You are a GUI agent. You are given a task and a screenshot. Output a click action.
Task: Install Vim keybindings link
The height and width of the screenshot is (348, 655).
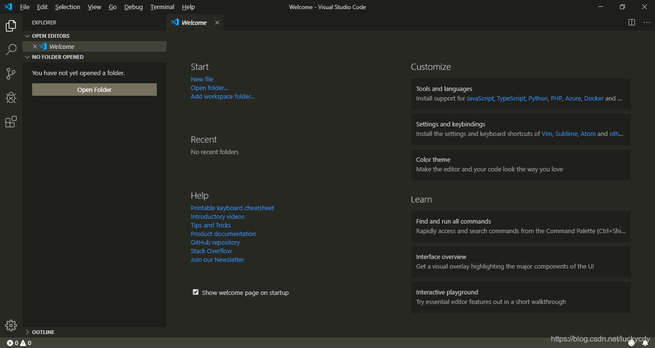(x=547, y=134)
